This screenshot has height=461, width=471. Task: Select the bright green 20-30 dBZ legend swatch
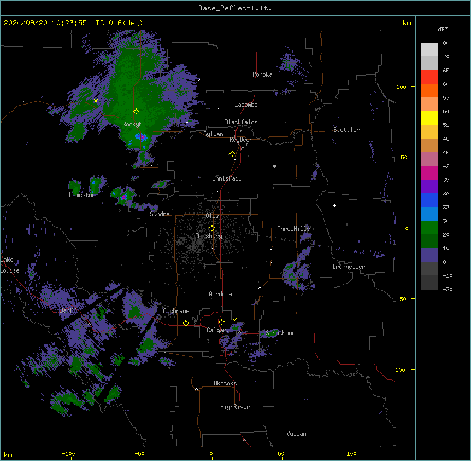[429, 228]
